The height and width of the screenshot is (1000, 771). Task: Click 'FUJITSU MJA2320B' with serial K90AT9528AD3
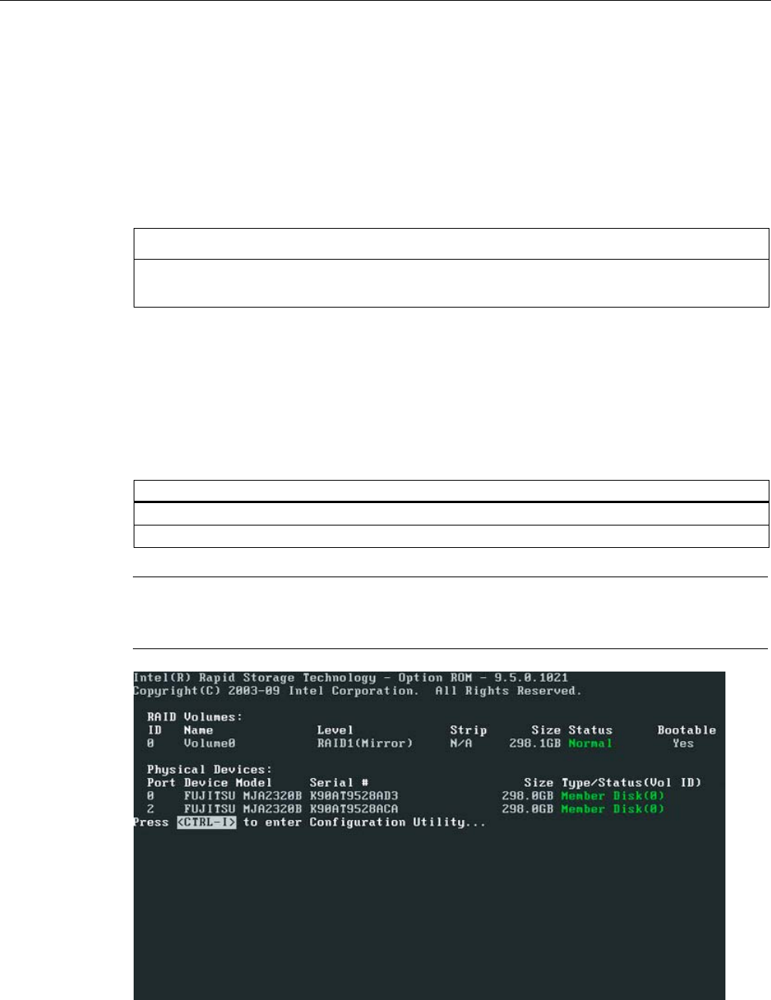(243, 796)
